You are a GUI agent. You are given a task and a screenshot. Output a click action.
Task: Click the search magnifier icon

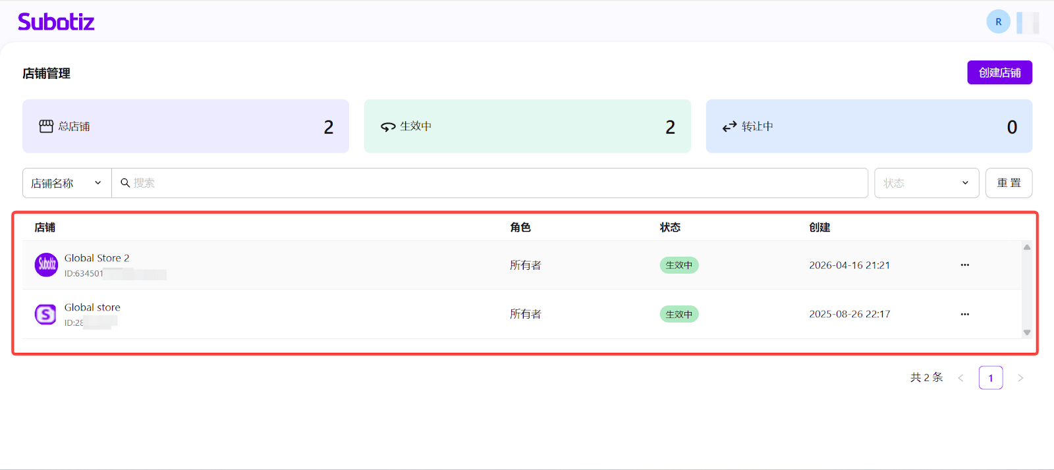pyautogui.click(x=125, y=183)
